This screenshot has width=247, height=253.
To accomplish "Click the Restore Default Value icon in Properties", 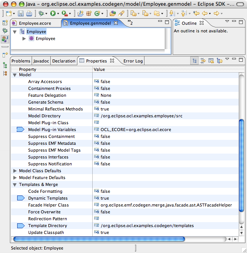I will click(x=211, y=61).
